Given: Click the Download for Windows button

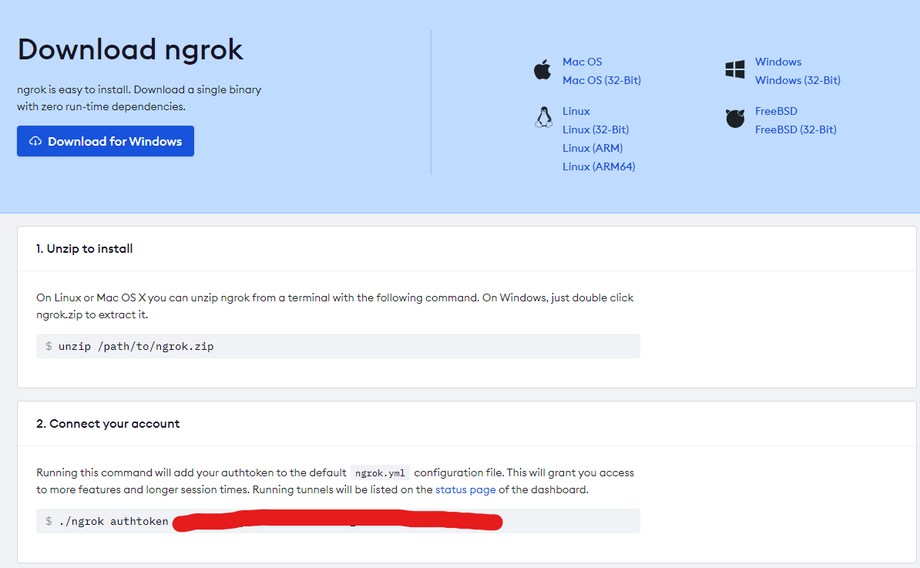Looking at the screenshot, I should [x=106, y=141].
